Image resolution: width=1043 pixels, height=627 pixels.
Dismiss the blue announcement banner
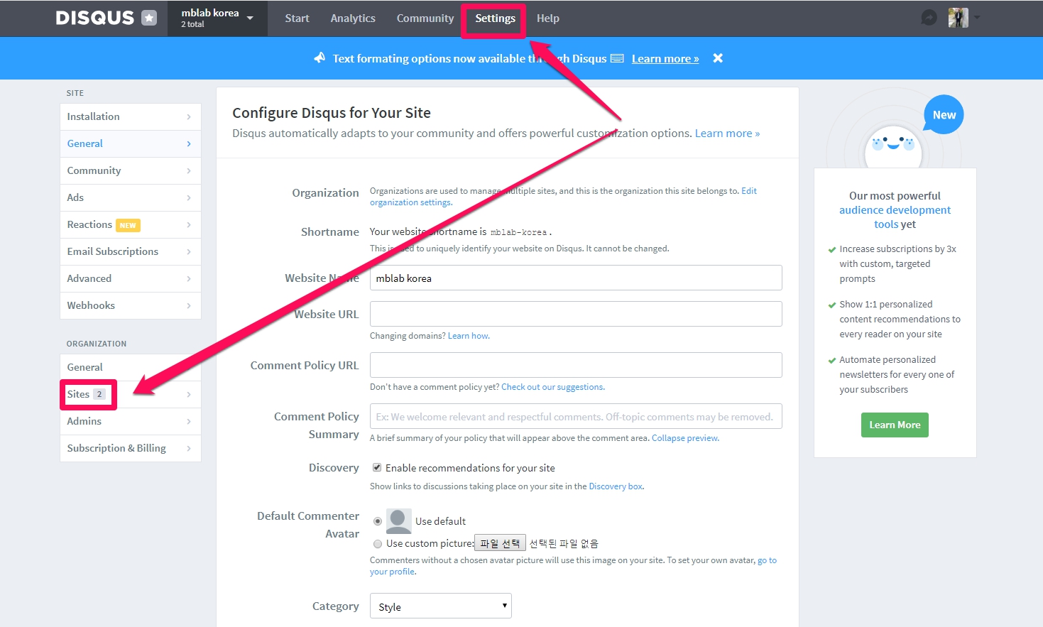point(718,58)
